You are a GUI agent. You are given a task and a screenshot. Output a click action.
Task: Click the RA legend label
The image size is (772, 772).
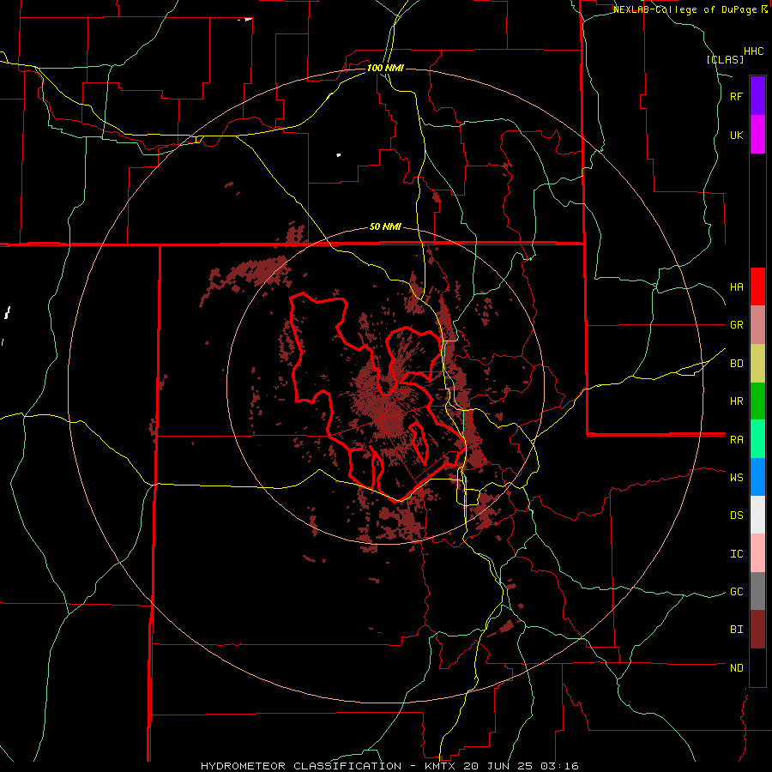737,440
